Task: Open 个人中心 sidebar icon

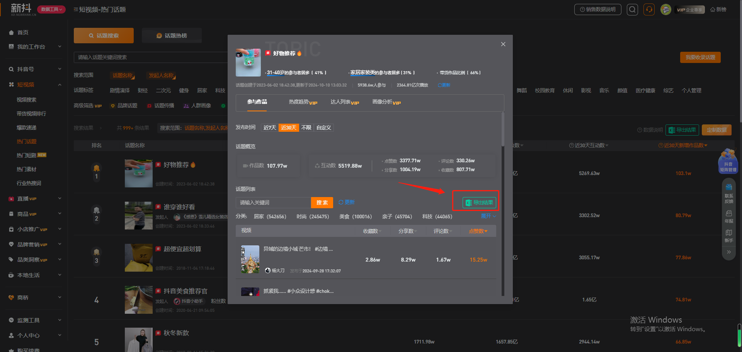Action: coord(11,335)
